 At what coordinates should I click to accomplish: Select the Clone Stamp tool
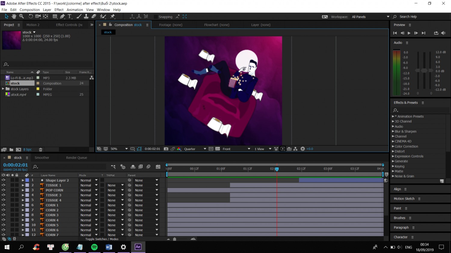(86, 16)
